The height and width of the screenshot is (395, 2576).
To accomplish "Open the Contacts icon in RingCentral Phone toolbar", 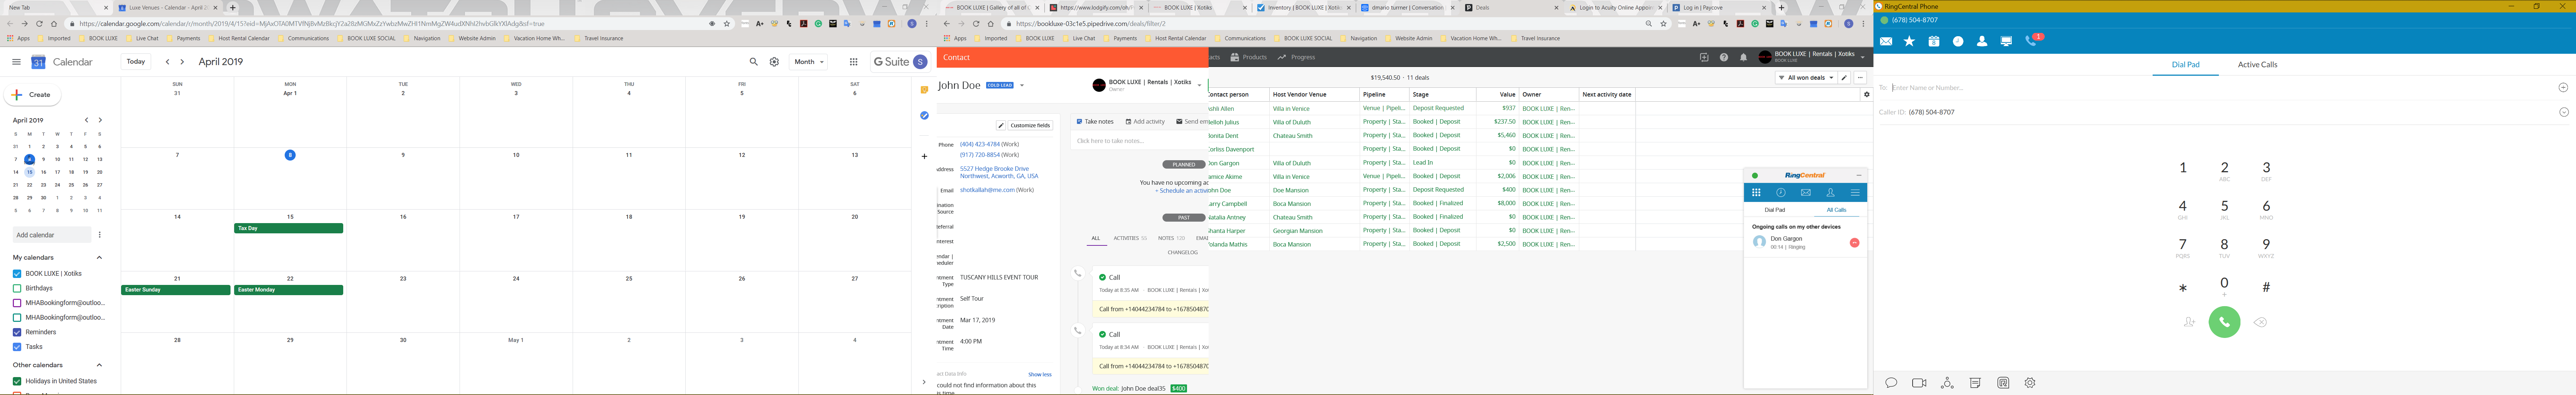I will pyautogui.click(x=1982, y=41).
